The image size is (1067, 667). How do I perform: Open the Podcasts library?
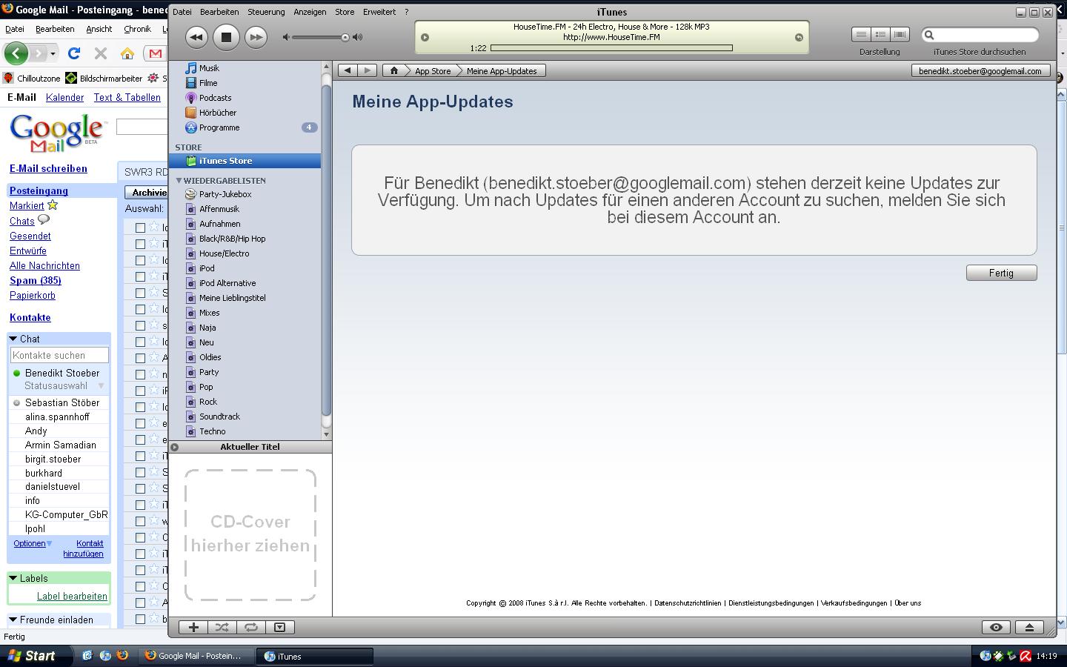(215, 98)
